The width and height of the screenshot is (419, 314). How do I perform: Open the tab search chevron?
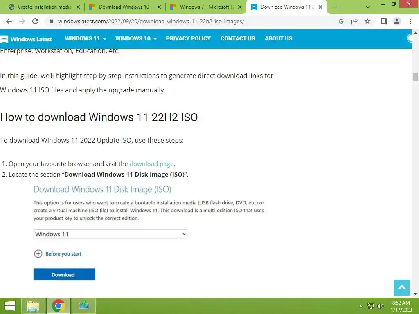368,7
